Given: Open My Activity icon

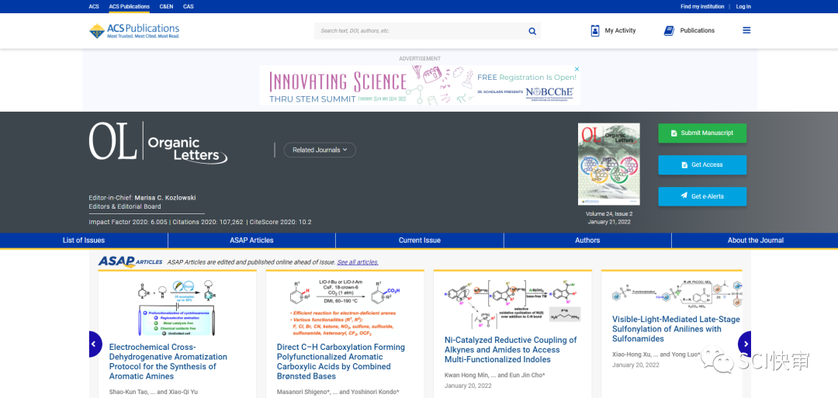Looking at the screenshot, I should tap(595, 31).
